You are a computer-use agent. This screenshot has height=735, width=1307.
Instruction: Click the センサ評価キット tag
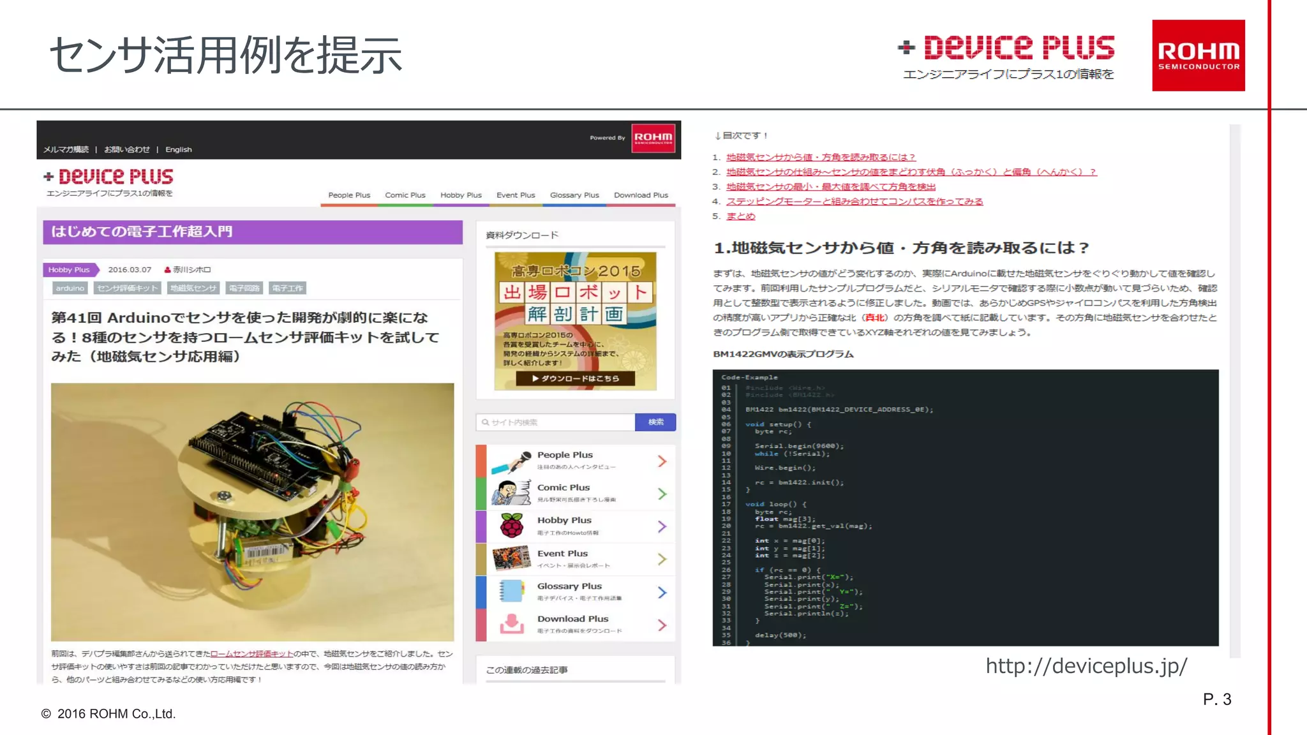tap(127, 288)
